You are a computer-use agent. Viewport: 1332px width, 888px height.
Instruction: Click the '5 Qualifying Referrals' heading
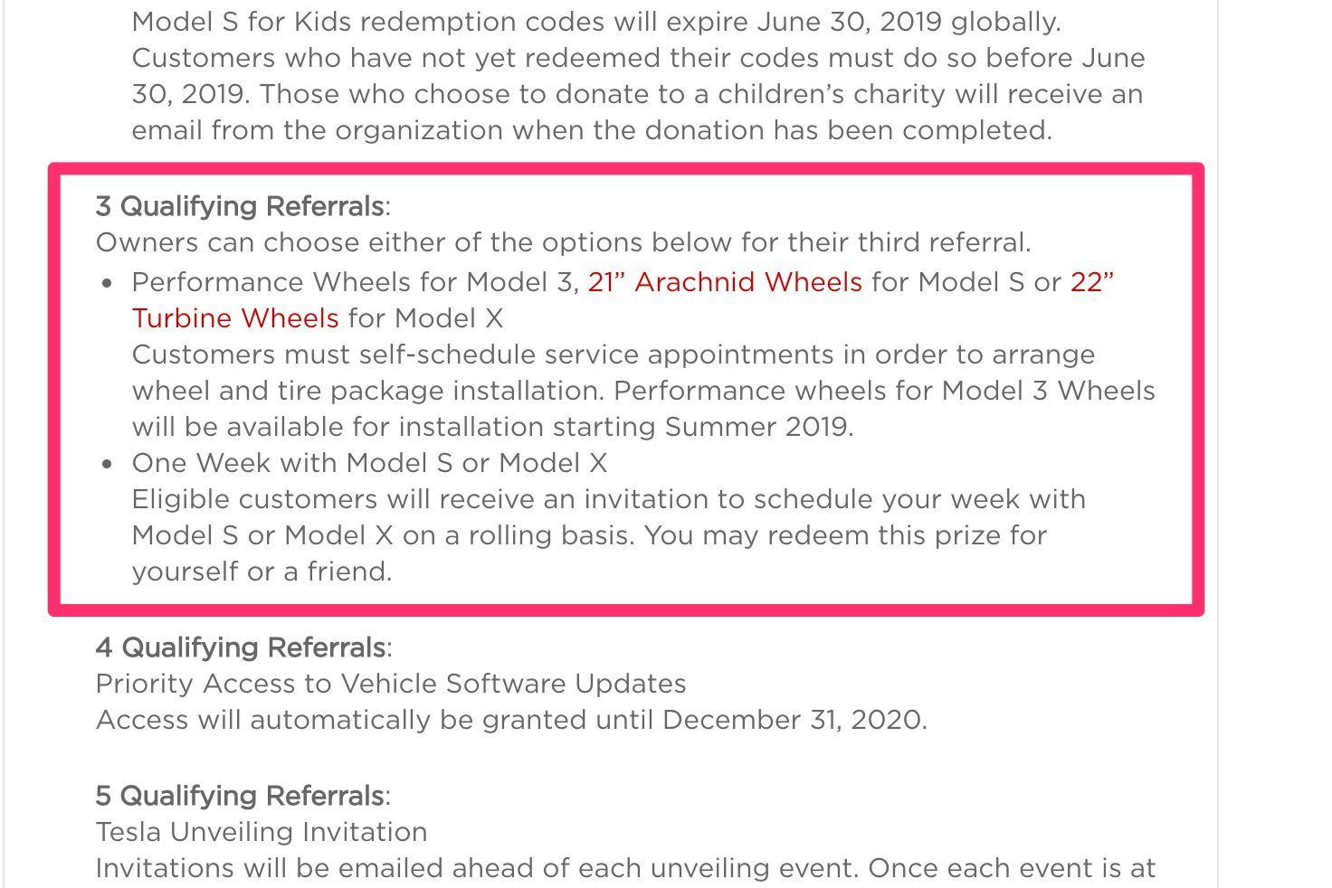[241, 797]
